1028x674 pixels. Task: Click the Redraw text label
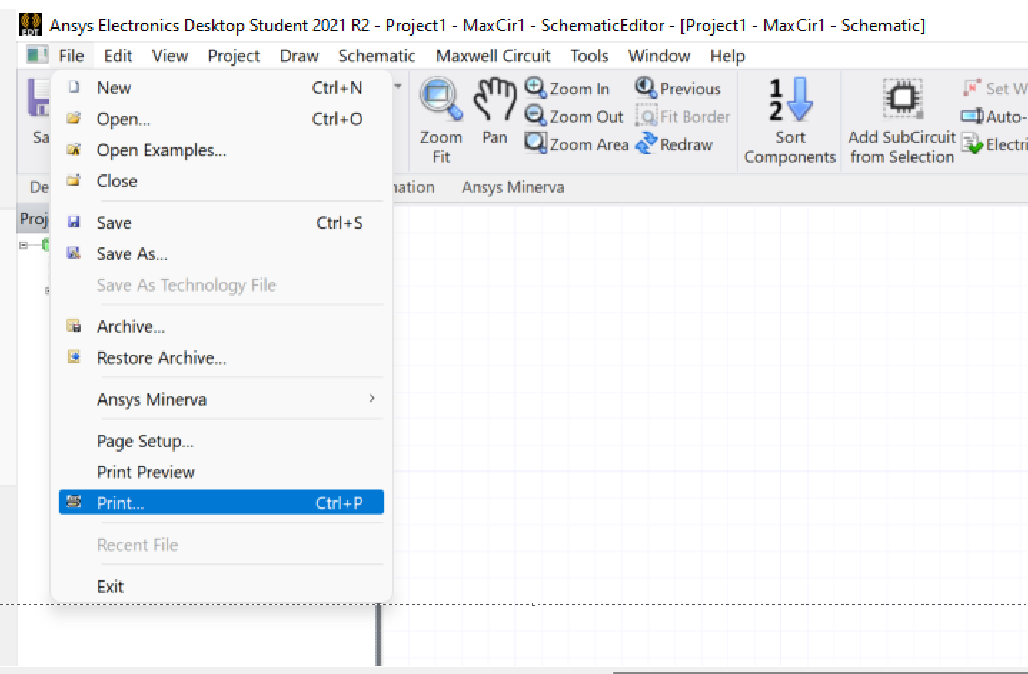point(686,144)
